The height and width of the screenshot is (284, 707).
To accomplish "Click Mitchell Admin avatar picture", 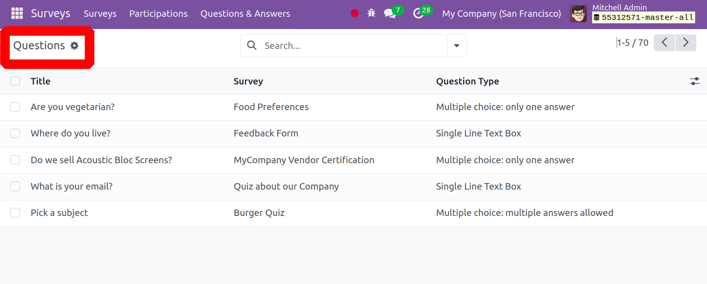I will pyautogui.click(x=578, y=14).
